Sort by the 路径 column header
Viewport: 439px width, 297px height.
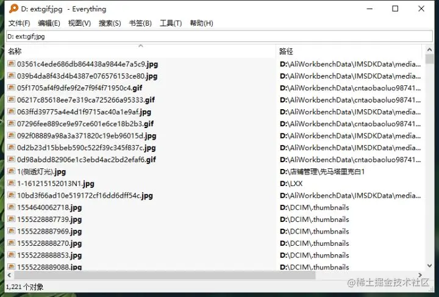[349, 51]
